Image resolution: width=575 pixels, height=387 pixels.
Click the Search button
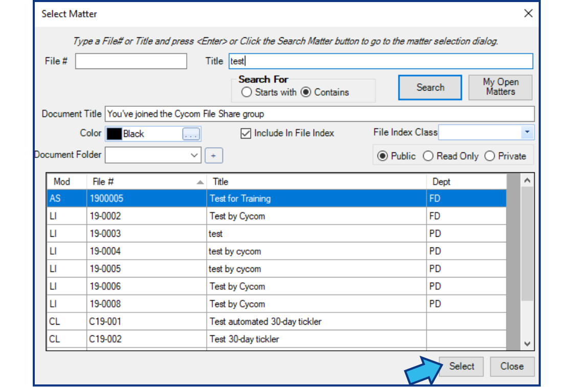[x=430, y=87]
